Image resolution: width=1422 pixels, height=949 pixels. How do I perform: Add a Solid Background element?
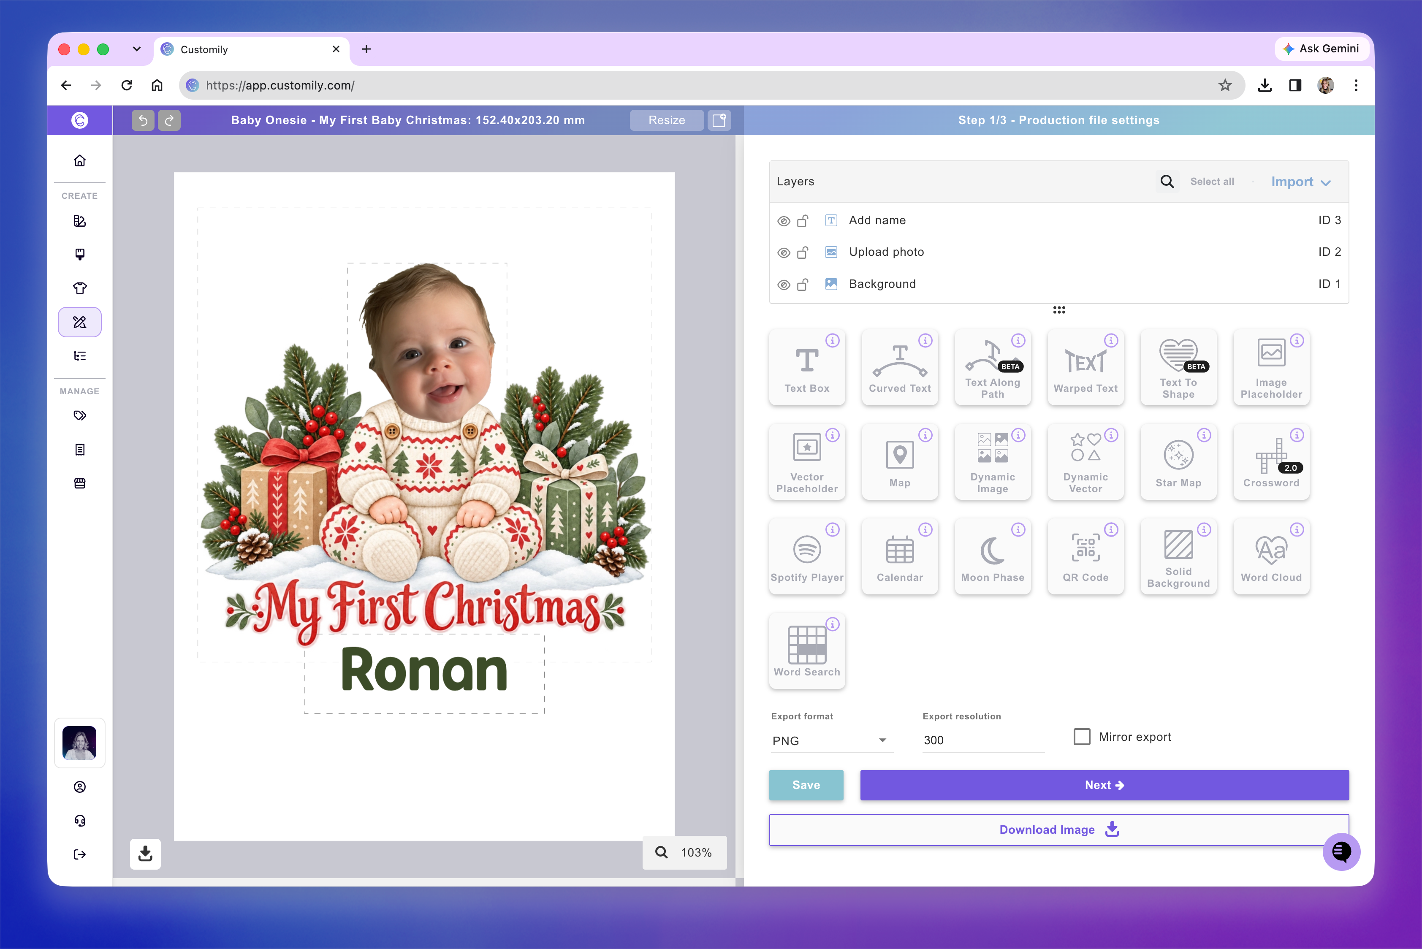(x=1178, y=556)
